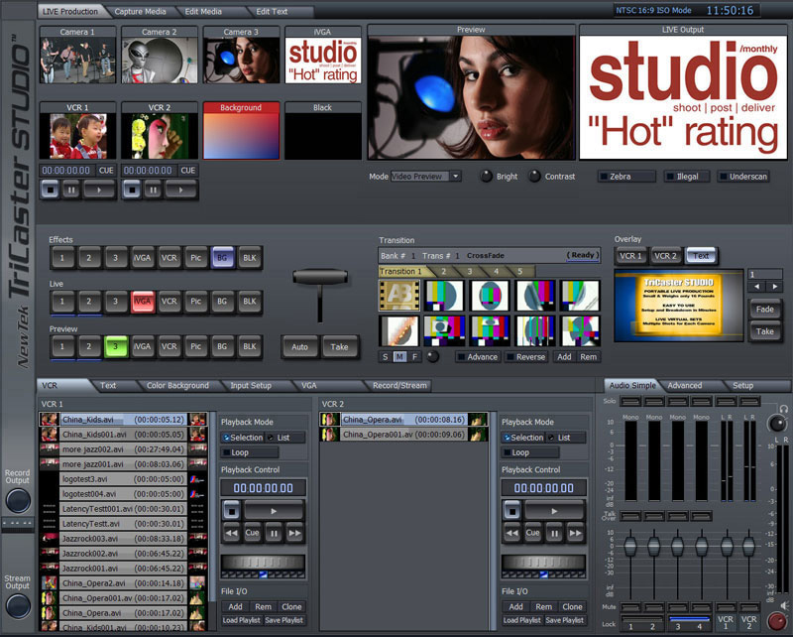Stop VCR 2 playback in Playback Control

tap(512, 511)
